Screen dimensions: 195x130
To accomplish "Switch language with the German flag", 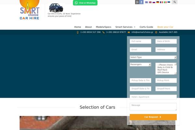I will point(158,2).
